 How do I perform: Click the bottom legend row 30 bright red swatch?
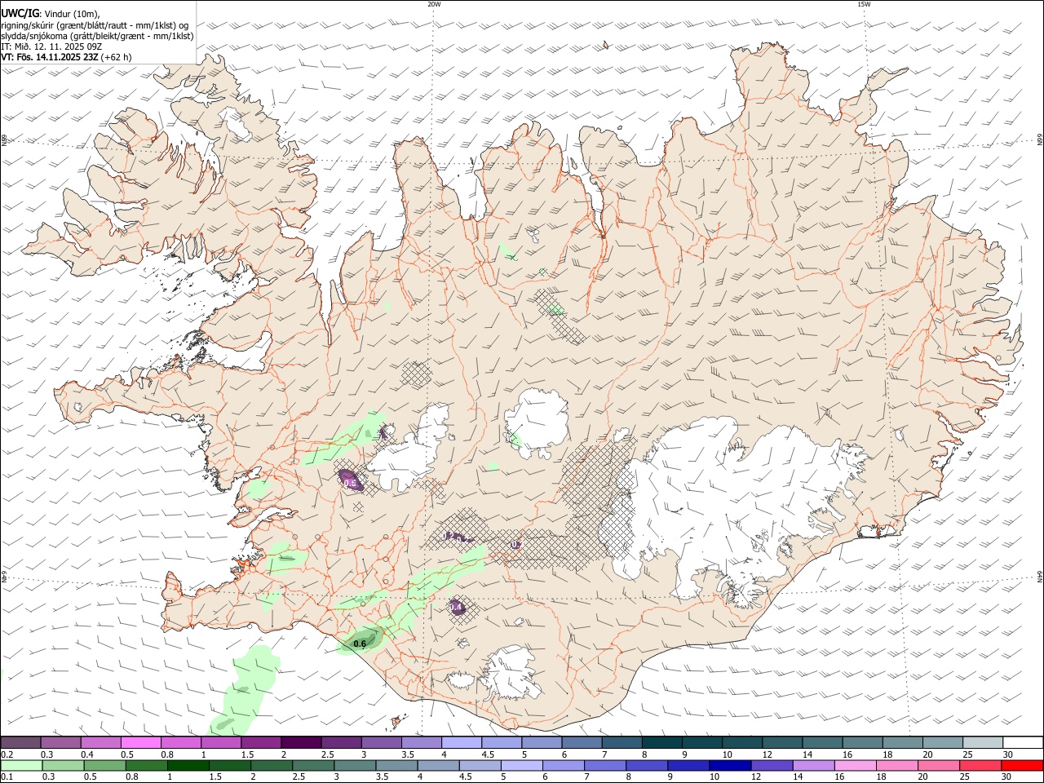[1021, 766]
